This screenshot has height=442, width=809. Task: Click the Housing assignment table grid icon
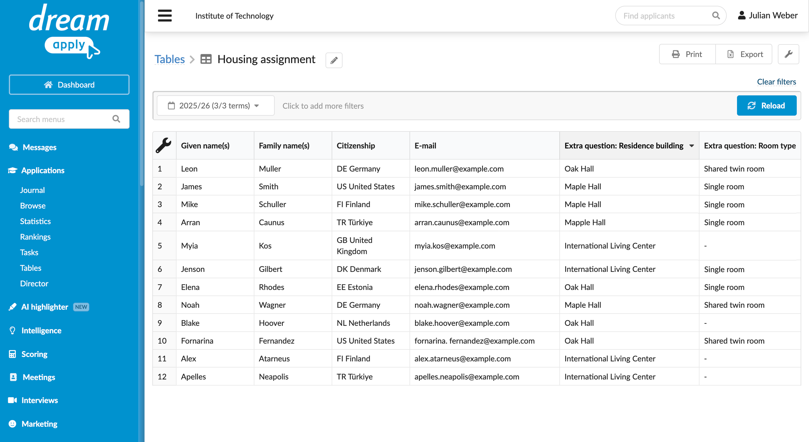[206, 59]
